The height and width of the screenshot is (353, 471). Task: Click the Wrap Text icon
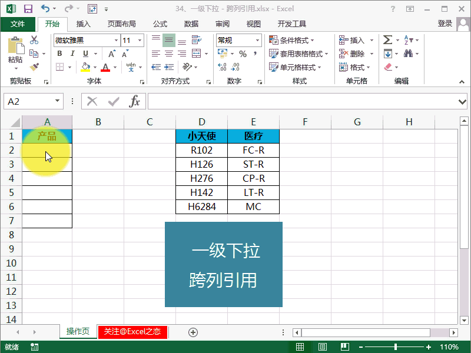coord(195,39)
